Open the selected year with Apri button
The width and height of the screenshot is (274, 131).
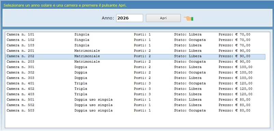163,18
